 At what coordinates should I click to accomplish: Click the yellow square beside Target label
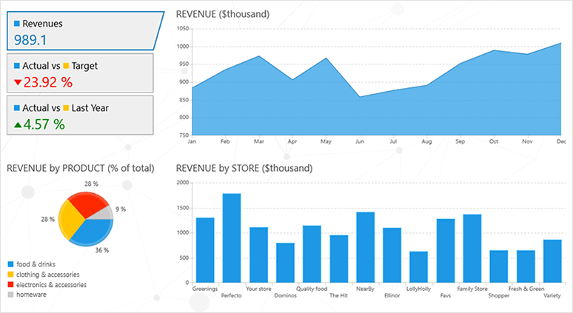point(66,66)
